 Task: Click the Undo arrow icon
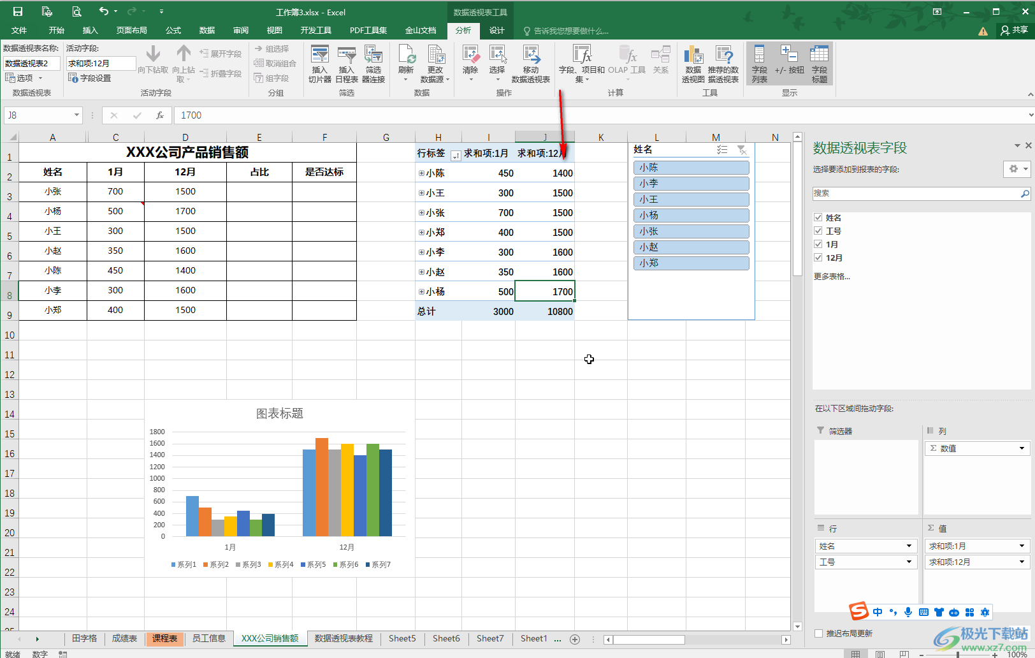coord(104,11)
